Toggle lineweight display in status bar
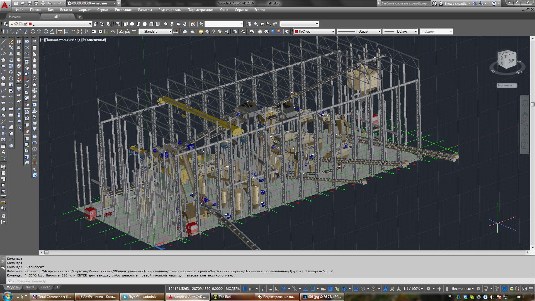535x301 pixels. 323,289
